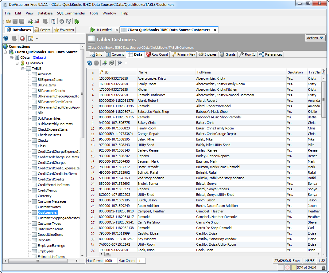Run garbage collection with trash can icon
Viewport: 329px width, 273px height.
coord(323,267)
